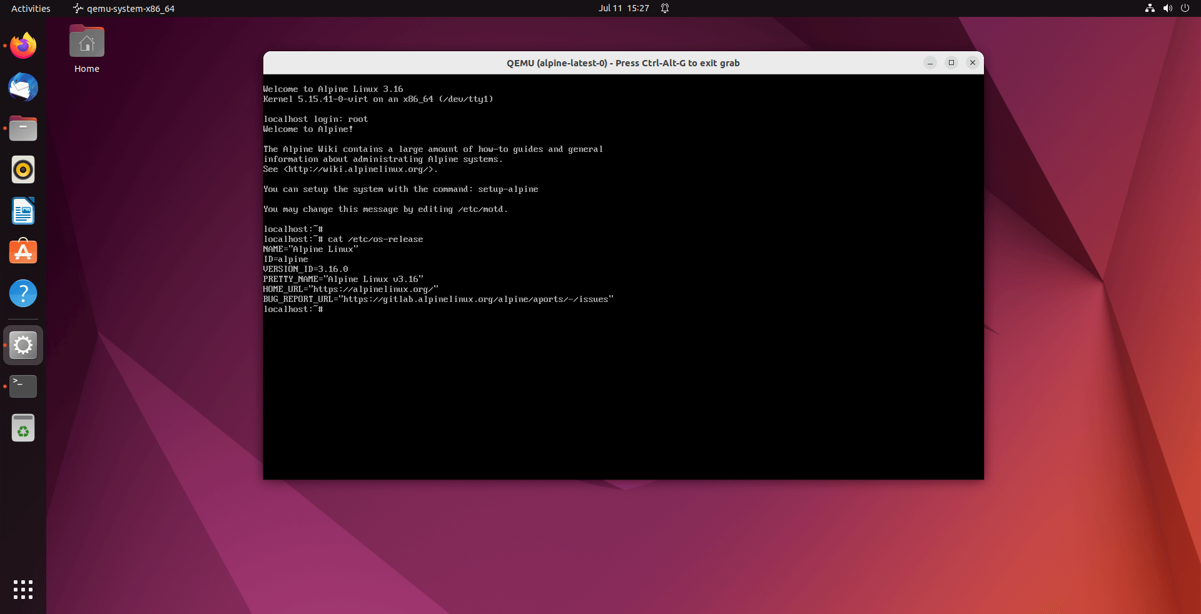This screenshot has height=614, width=1201.
Task: Close the QEMU alpine-latest-0 window
Action: click(x=973, y=63)
